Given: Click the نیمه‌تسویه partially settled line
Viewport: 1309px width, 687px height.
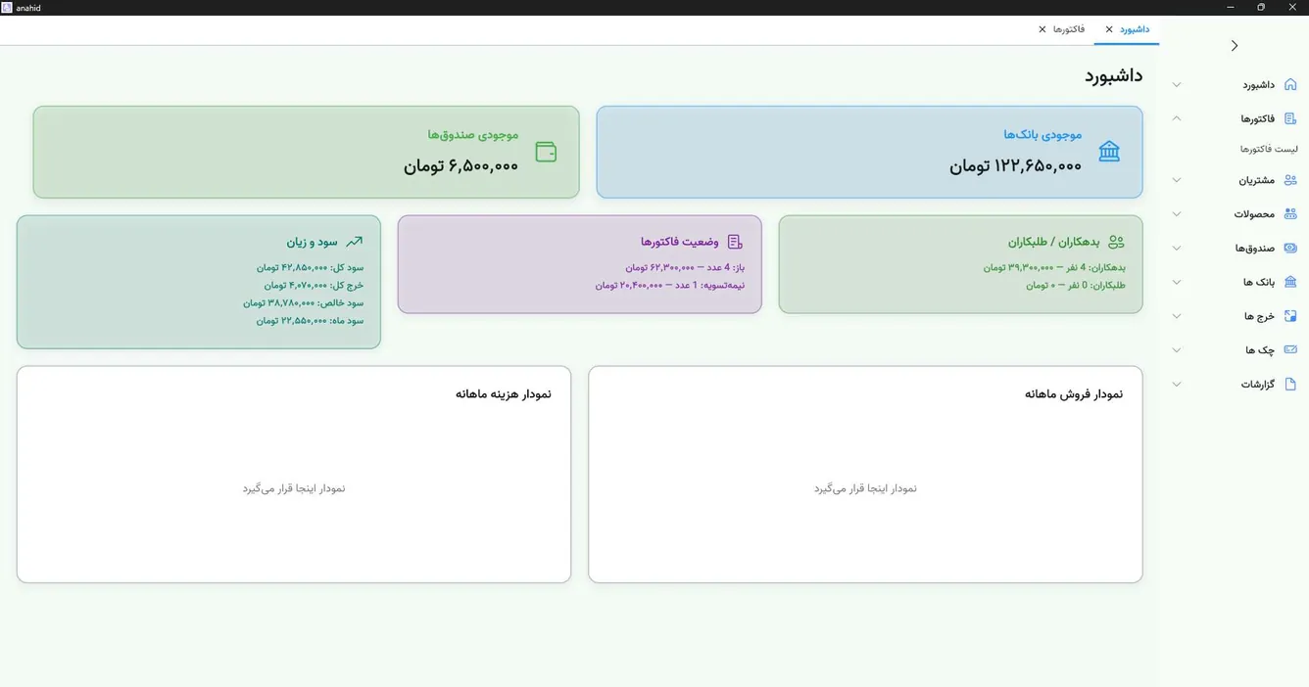Looking at the screenshot, I should (670, 286).
